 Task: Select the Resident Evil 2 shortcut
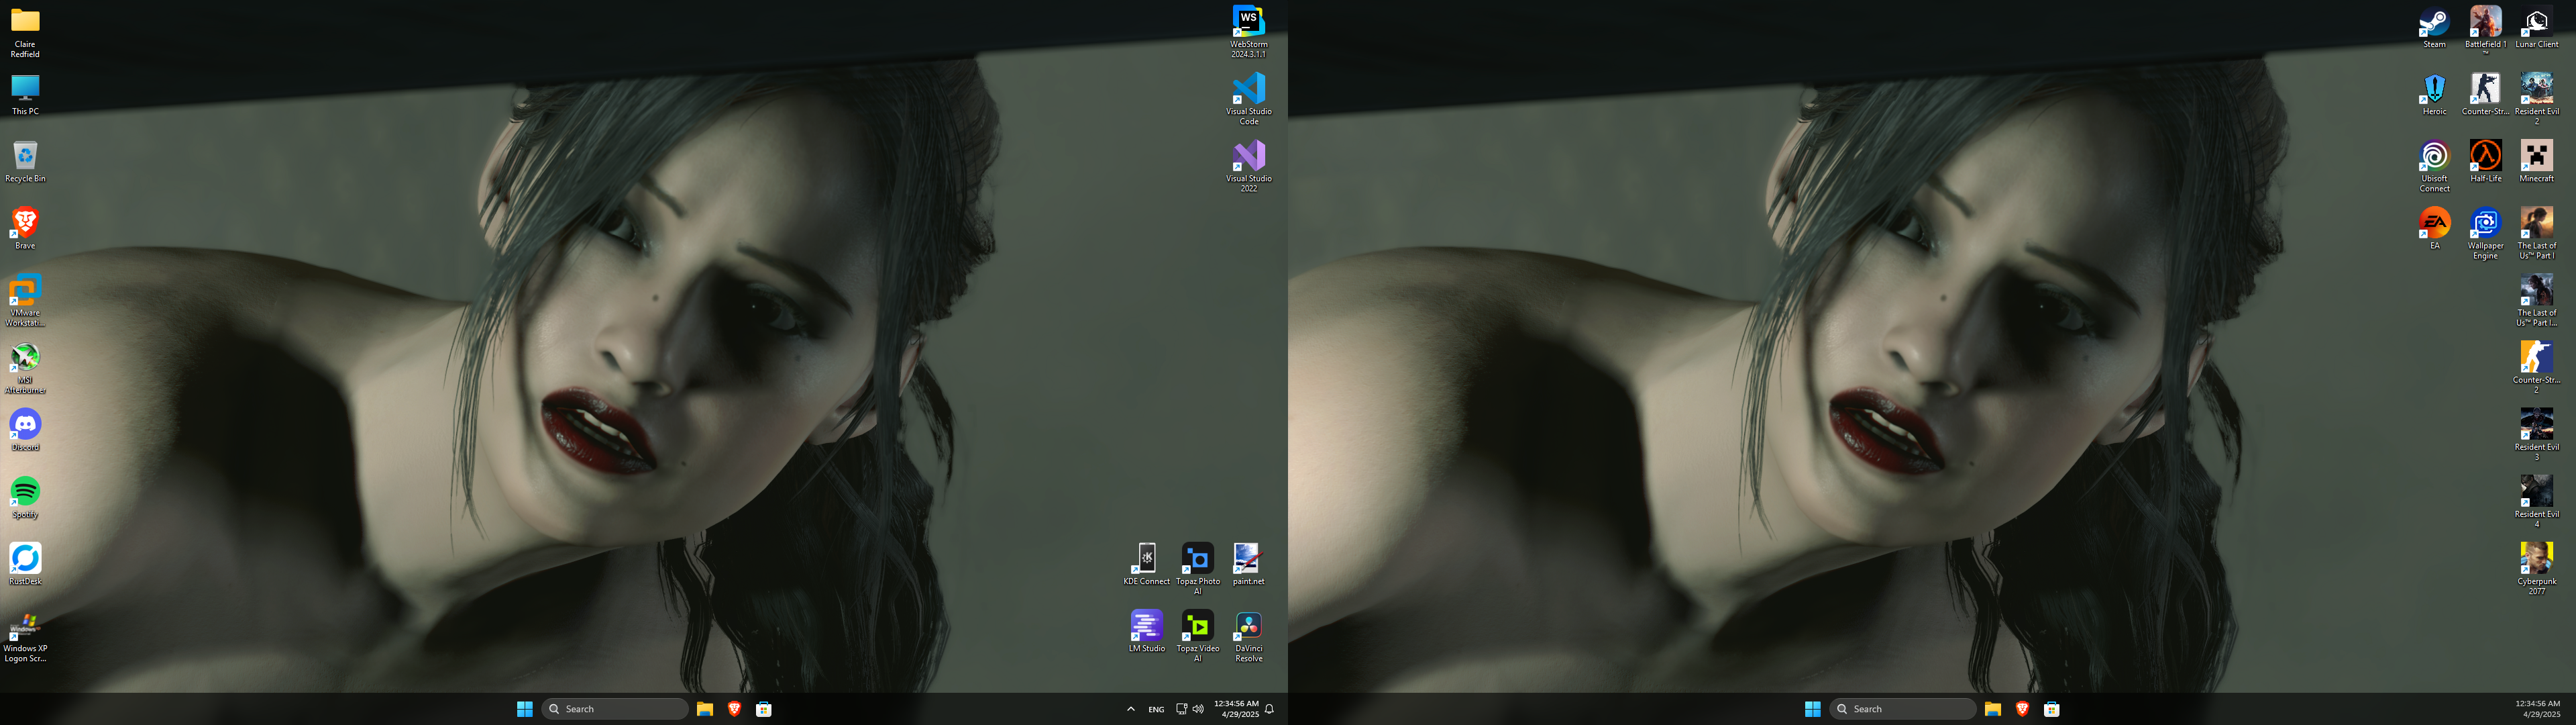pos(2536,99)
